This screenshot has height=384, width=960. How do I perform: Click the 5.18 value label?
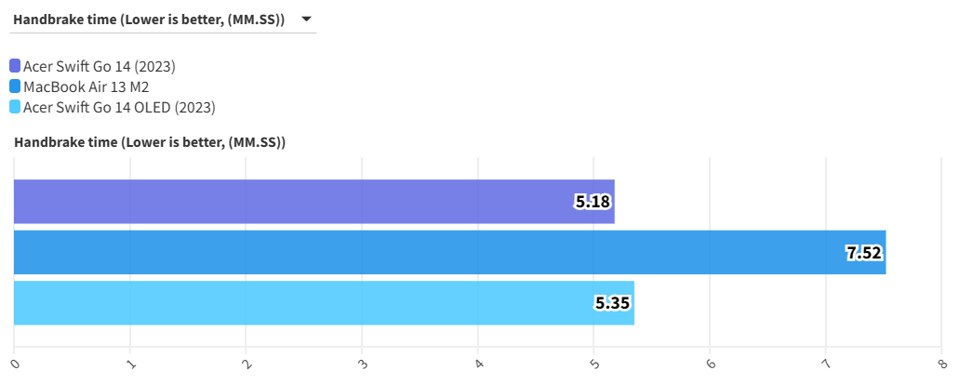point(593,202)
